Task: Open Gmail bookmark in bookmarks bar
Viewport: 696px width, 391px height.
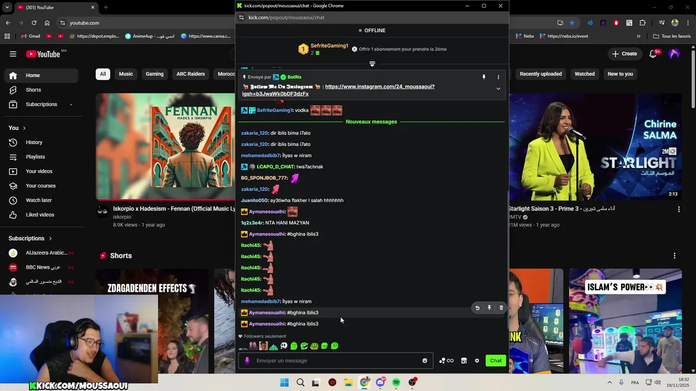Action: tap(30, 36)
